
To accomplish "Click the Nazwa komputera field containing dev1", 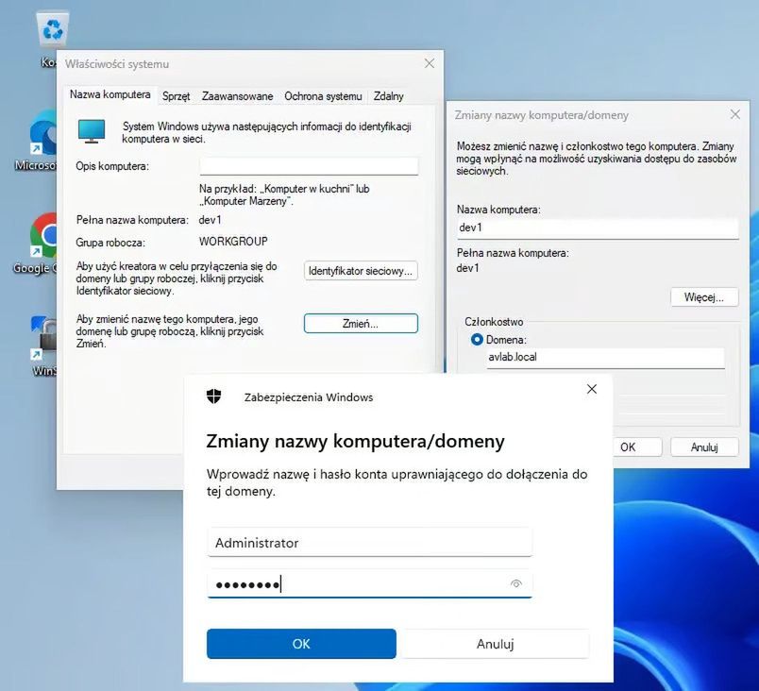I will 598,228.
